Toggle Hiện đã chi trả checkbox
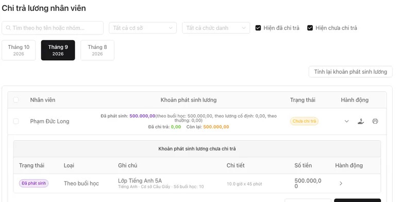Image resolution: width=402 pixels, height=202 pixels. coord(258,28)
